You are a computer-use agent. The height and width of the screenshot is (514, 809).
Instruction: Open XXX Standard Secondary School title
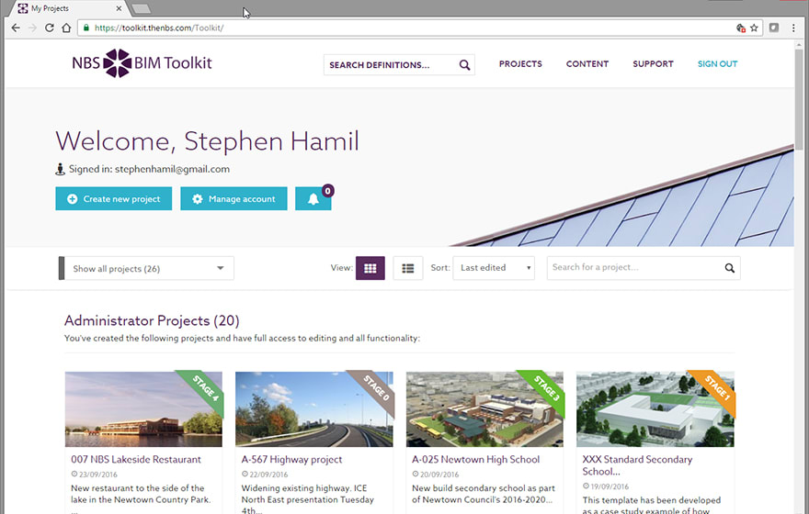pyautogui.click(x=637, y=465)
